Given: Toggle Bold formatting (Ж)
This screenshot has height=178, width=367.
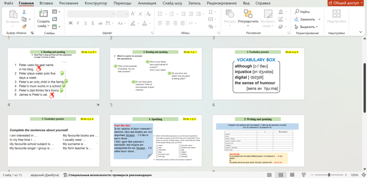Looking at the screenshot, I should coord(71,23).
